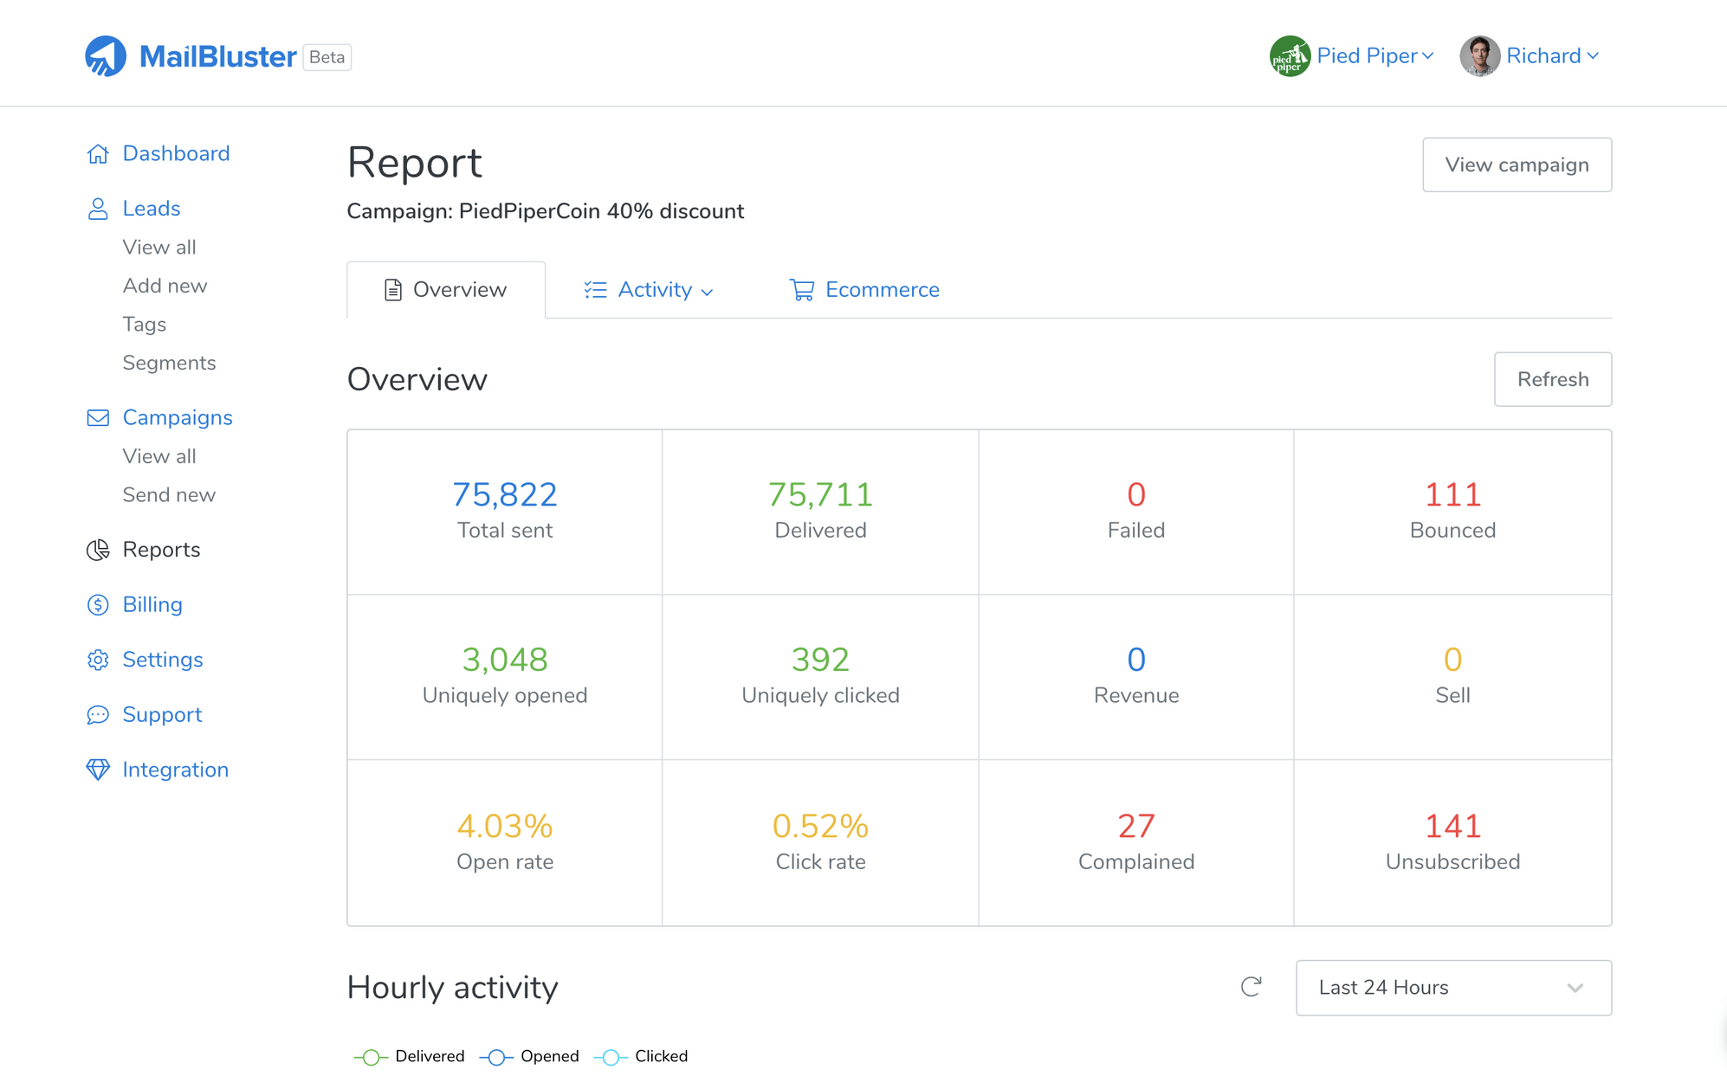Image resolution: width=1727 pixels, height=1089 pixels.
Task: Click the Reports pie chart icon
Action: pos(98,550)
